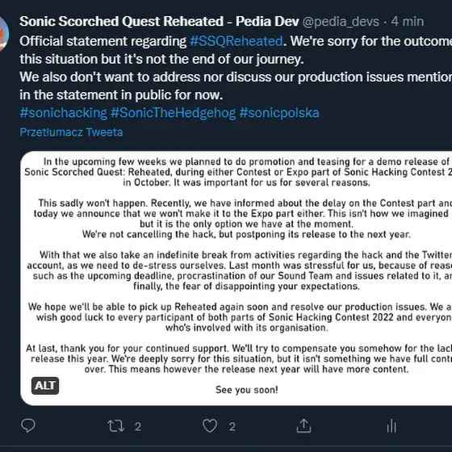
Task: Like the tweet with the heart icon
Action: (210, 426)
